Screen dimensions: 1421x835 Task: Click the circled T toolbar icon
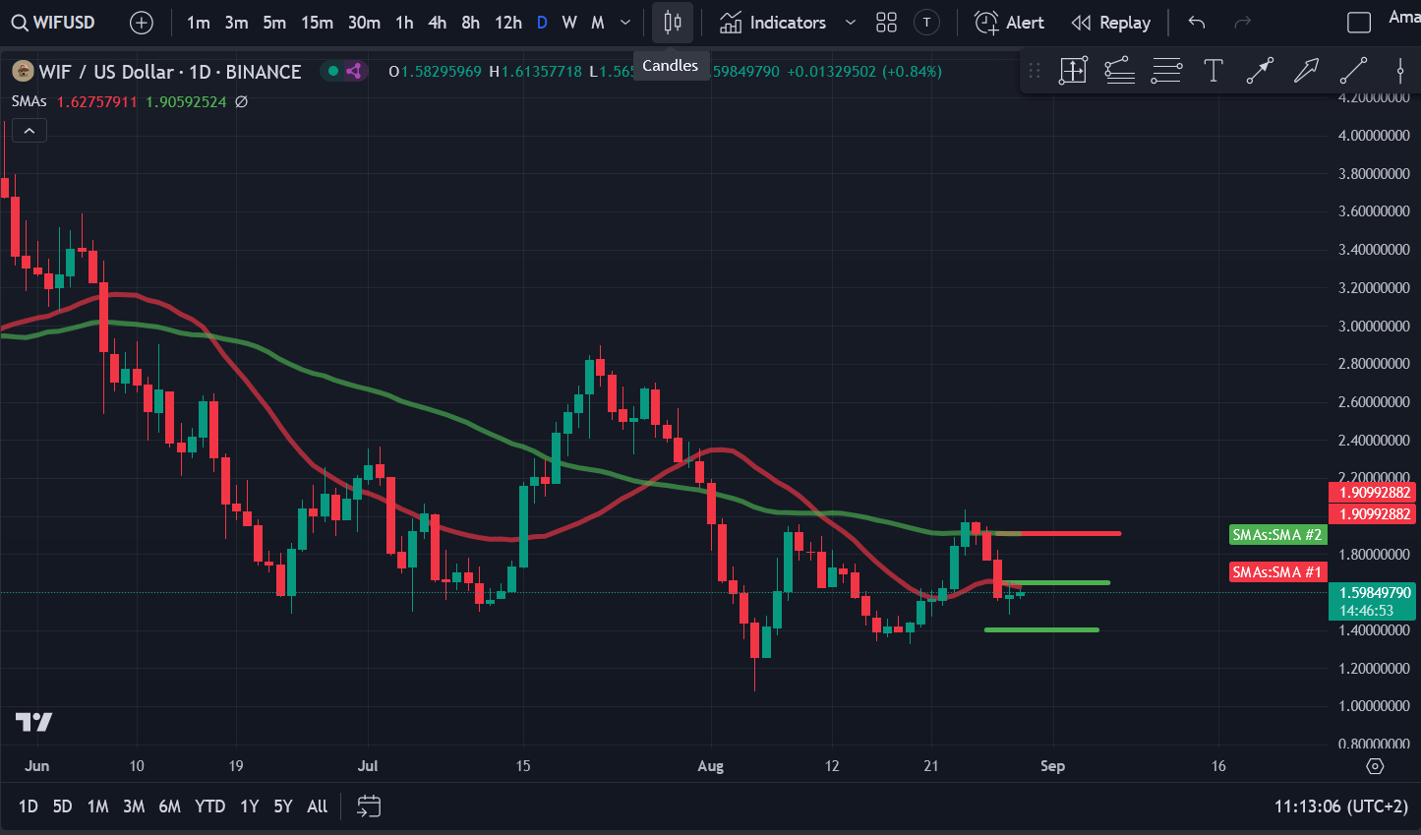tap(926, 23)
